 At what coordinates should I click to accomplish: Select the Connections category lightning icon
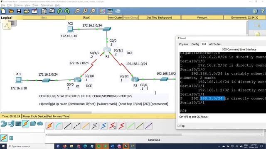click(25, 124)
